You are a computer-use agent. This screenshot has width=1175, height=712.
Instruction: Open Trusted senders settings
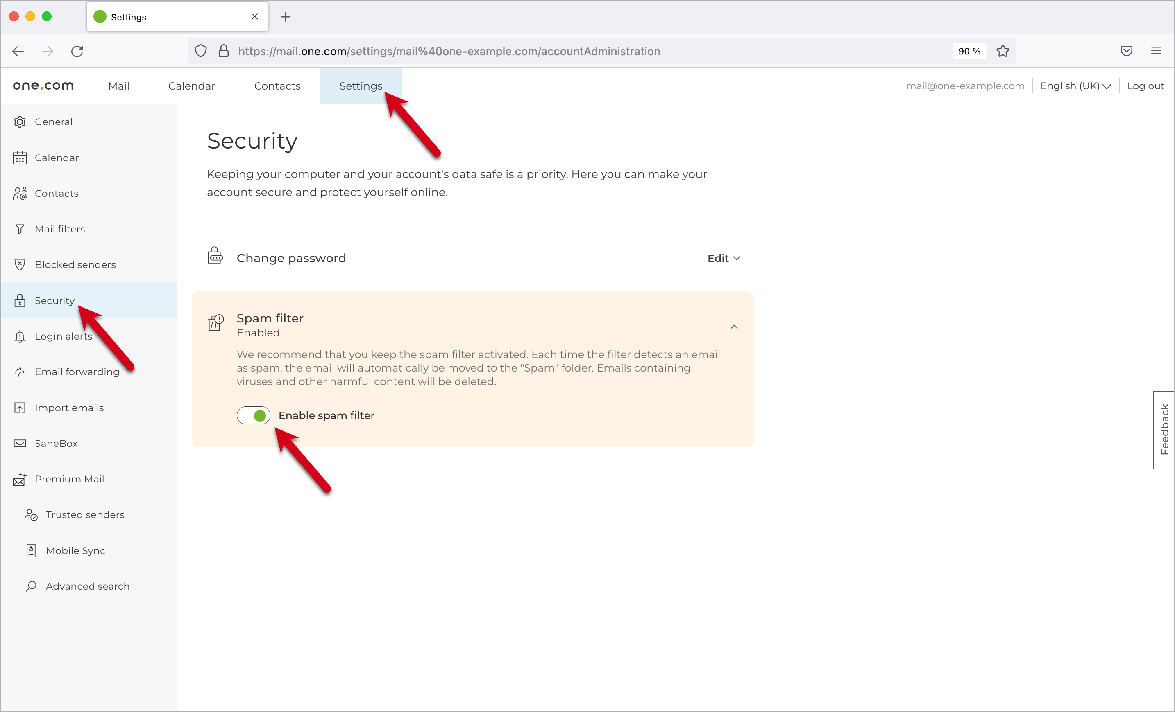[84, 514]
